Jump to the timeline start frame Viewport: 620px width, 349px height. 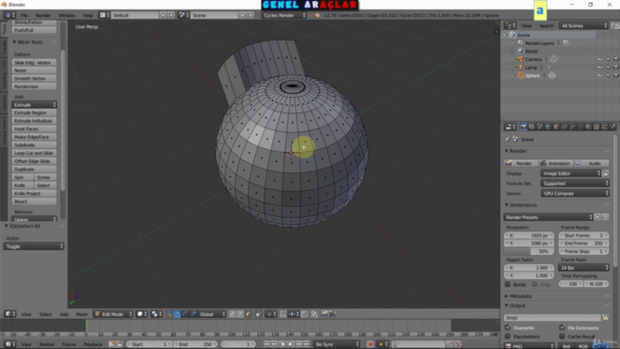tap(266, 344)
